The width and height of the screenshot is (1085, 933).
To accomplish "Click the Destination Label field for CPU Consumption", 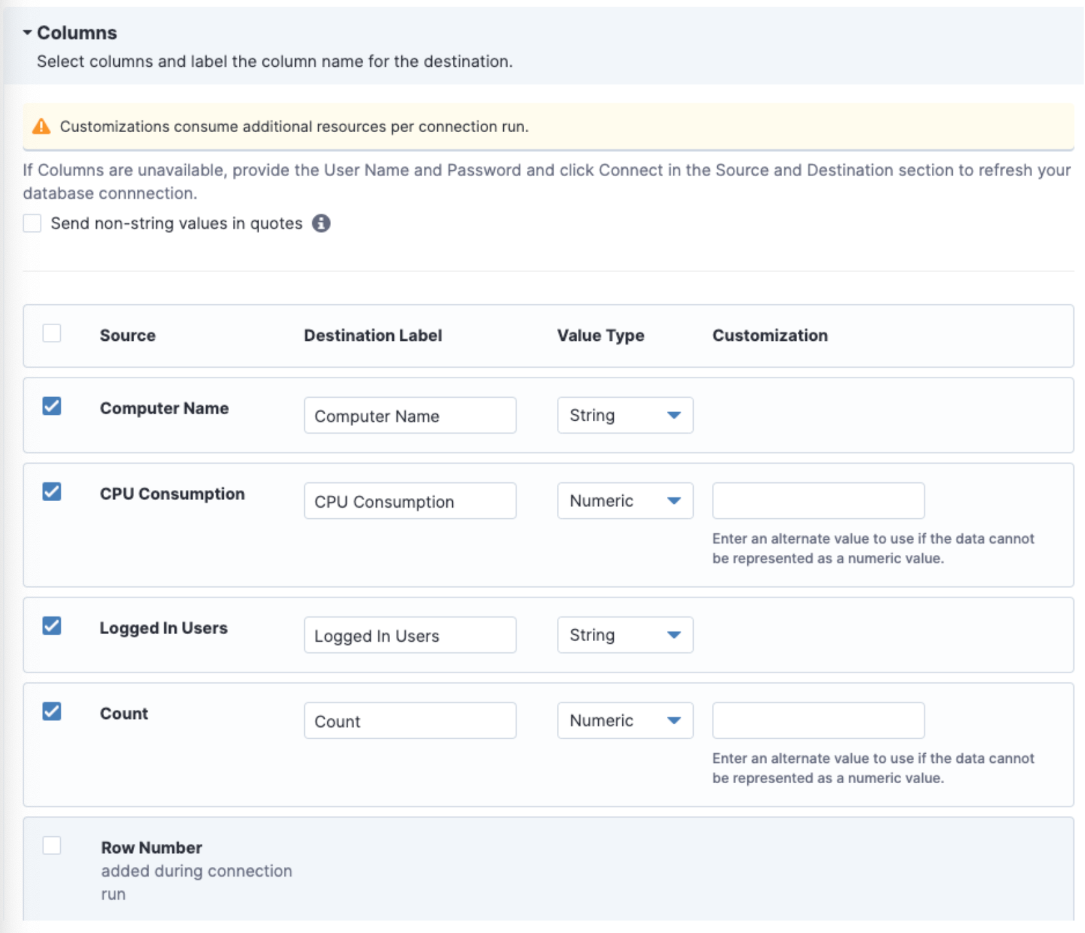I will click(x=410, y=501).
